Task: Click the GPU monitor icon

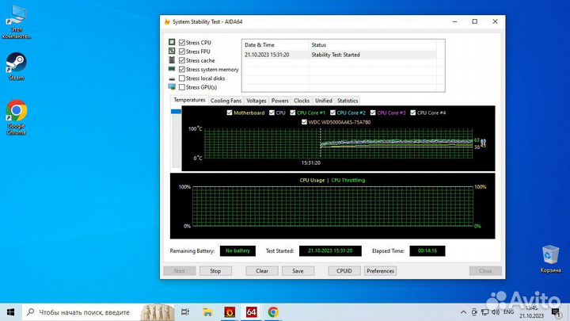Action: click(x=172, y=87)
